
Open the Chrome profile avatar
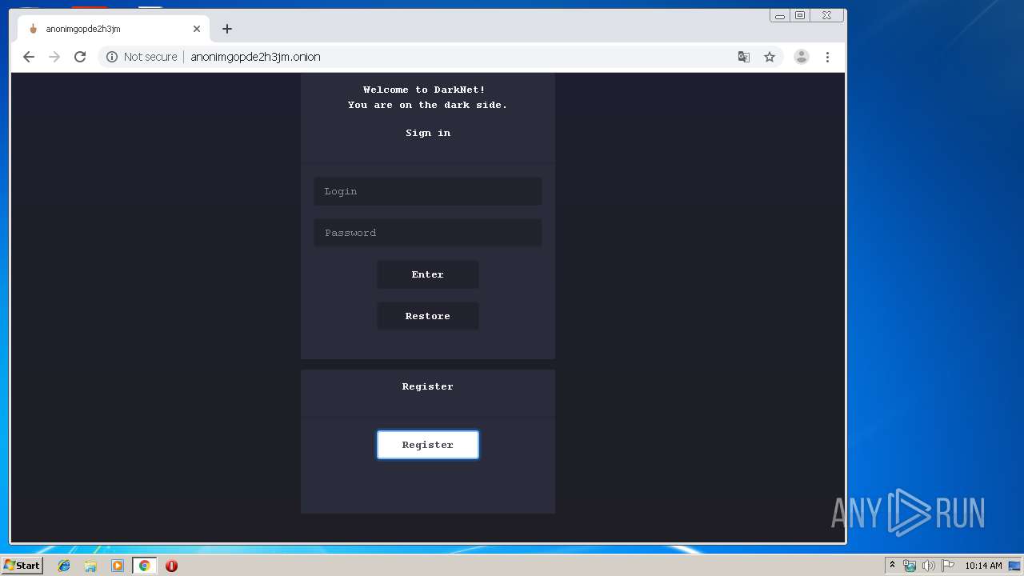(801, 57)
